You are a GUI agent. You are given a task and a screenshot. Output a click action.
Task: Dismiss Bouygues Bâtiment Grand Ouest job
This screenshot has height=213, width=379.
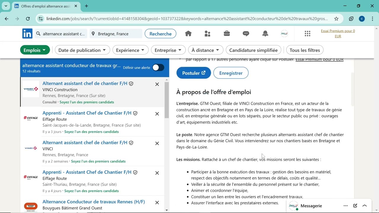tap(157, 203)
